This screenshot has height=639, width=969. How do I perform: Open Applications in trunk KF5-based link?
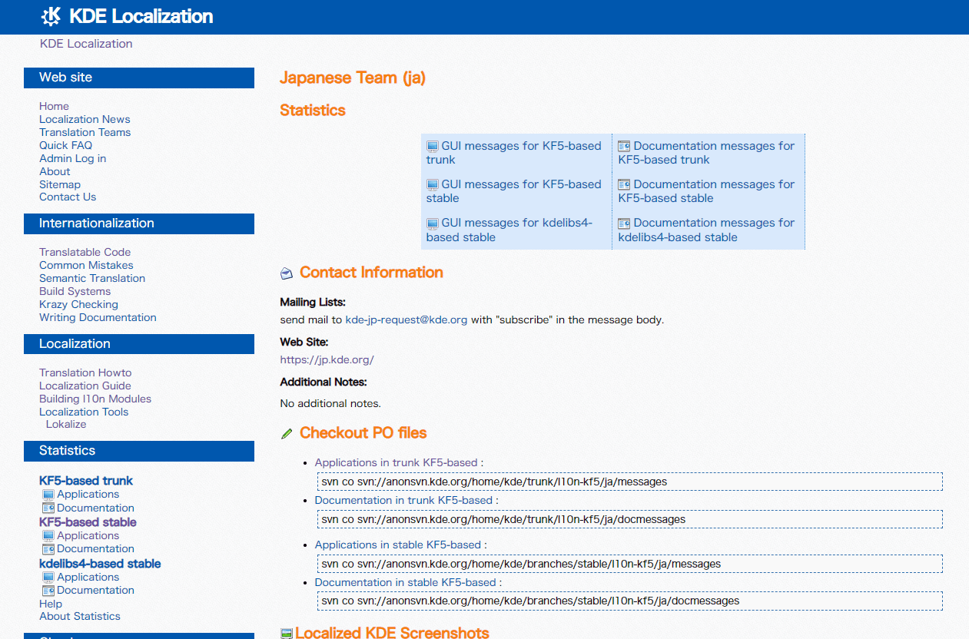[396, 462]
